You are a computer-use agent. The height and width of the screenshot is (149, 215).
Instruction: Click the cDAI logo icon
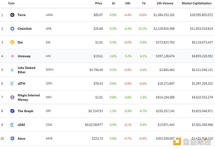(x=13, y=125)
